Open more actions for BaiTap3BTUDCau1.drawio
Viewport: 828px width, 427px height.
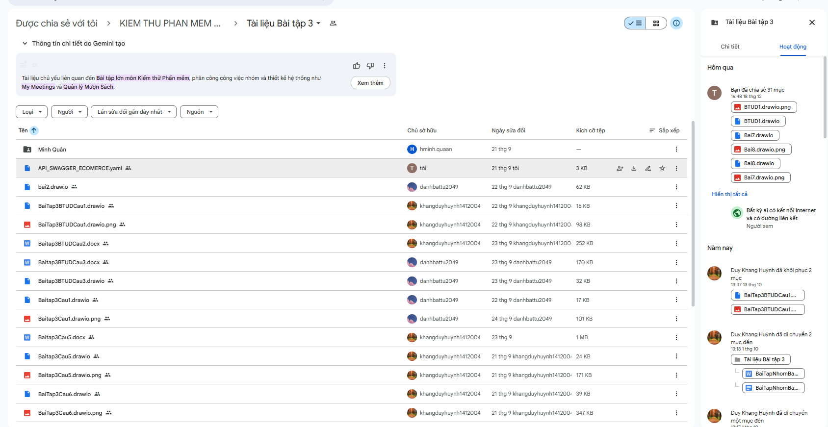(676, 206)
